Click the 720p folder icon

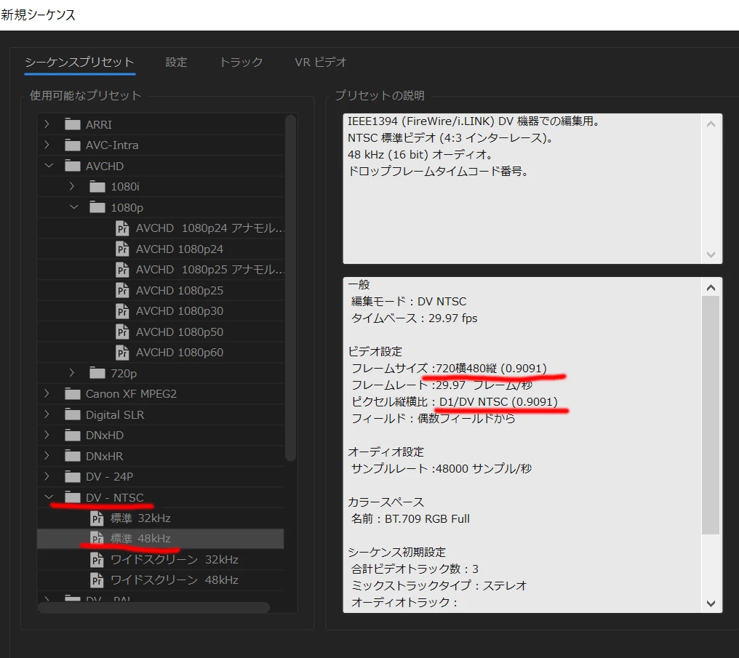(97, 373)
